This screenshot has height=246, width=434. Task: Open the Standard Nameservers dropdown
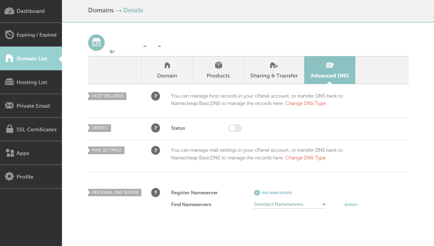click(289, 204)
